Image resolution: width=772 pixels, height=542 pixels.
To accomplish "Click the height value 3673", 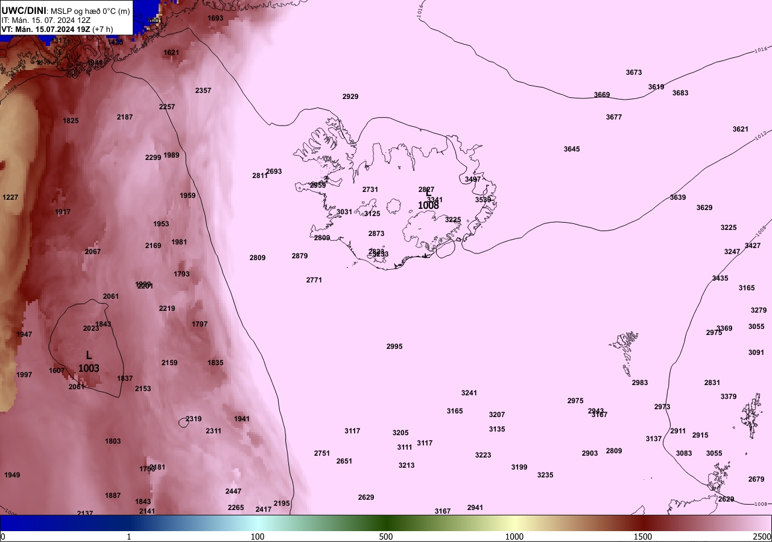I will pos(634,72).
